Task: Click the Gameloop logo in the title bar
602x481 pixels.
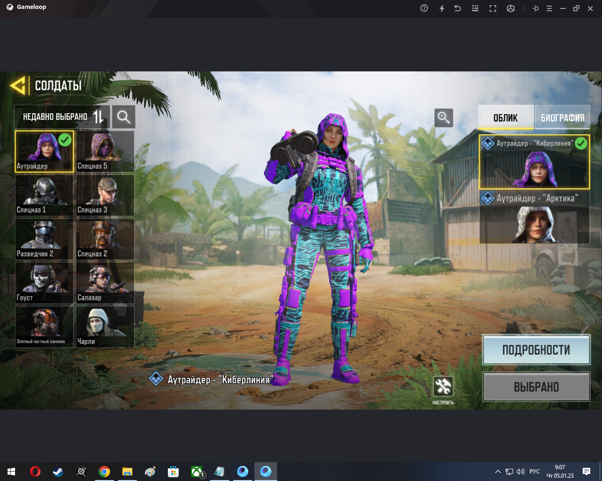Action: (10, 7)
